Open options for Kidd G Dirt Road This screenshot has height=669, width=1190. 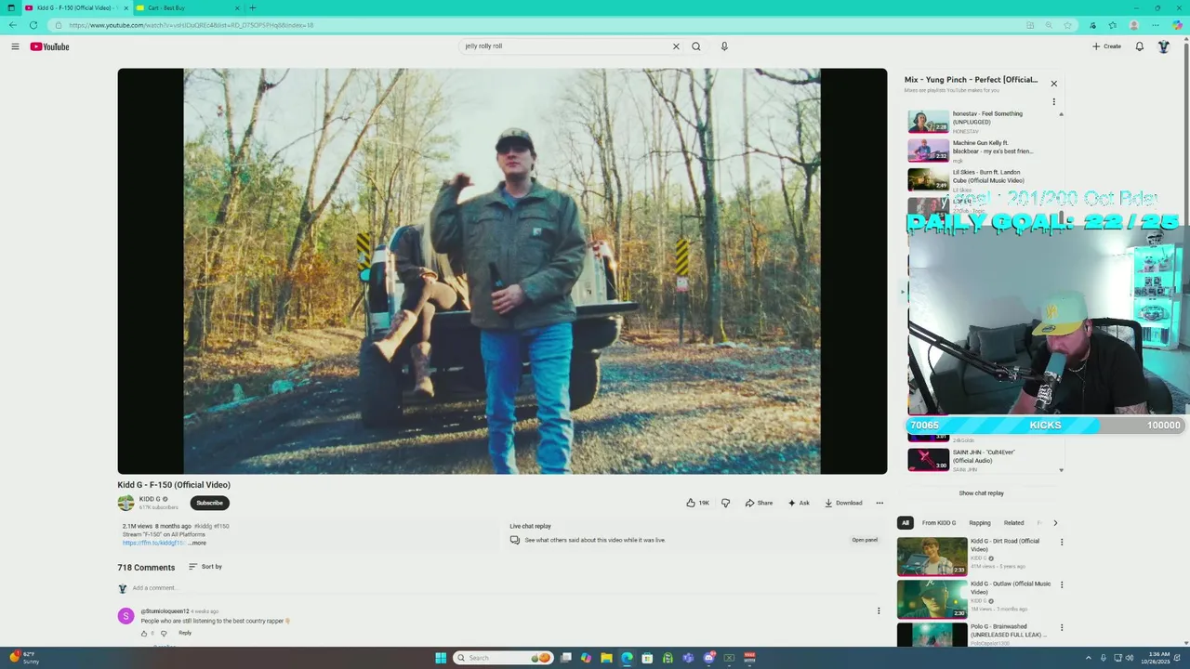point(1062,542)
